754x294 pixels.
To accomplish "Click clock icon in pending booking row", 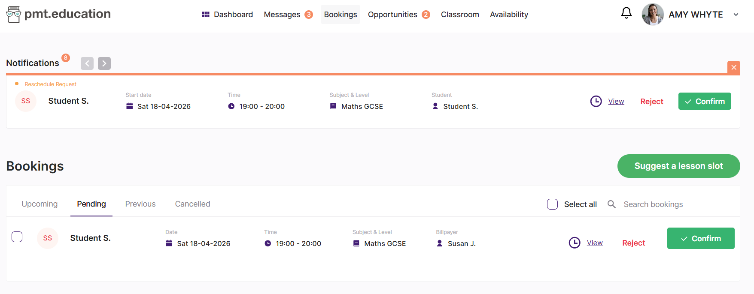I will pos(574,243).
